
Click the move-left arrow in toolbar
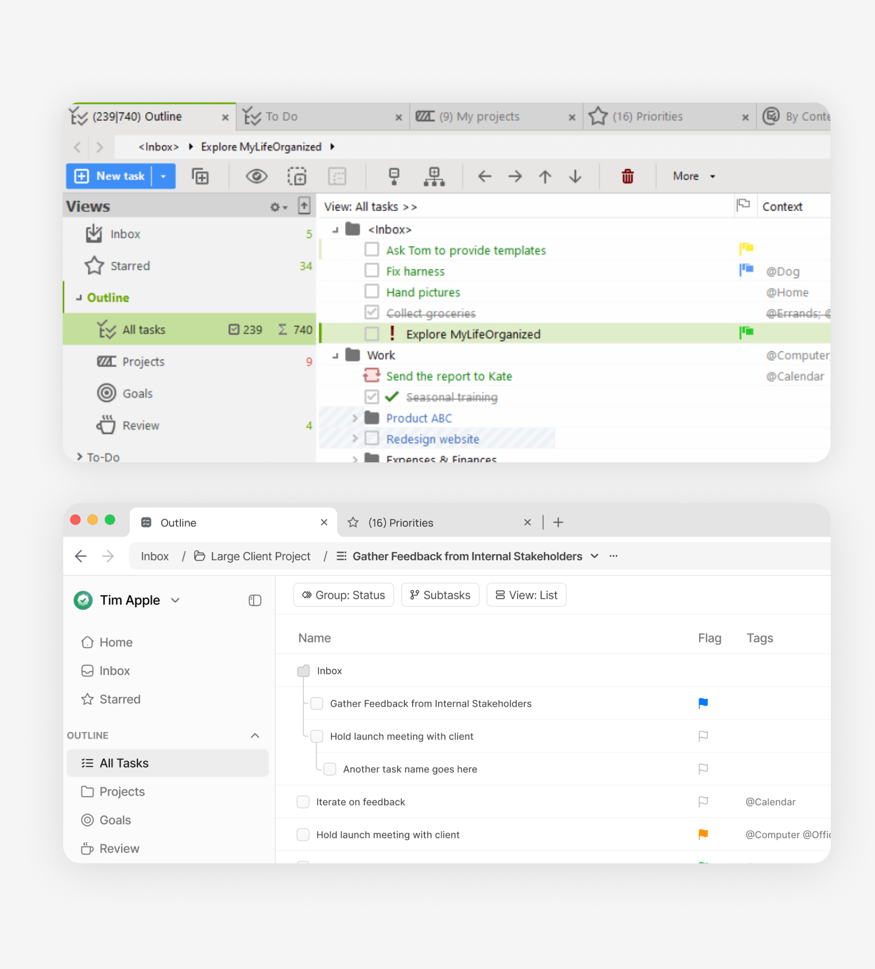(485, 176)
